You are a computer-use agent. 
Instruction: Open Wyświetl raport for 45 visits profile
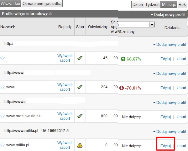pyautogui.click(x=65, y=58)
